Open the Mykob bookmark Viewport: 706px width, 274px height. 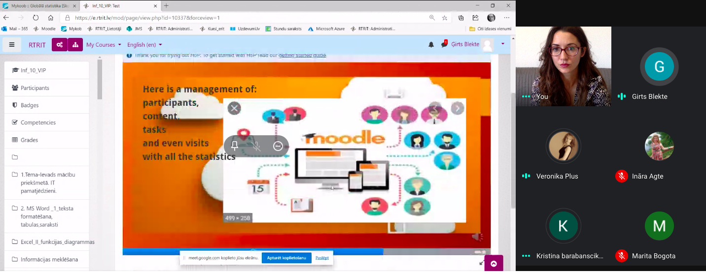pyautogui.click(x=71, y=29)
